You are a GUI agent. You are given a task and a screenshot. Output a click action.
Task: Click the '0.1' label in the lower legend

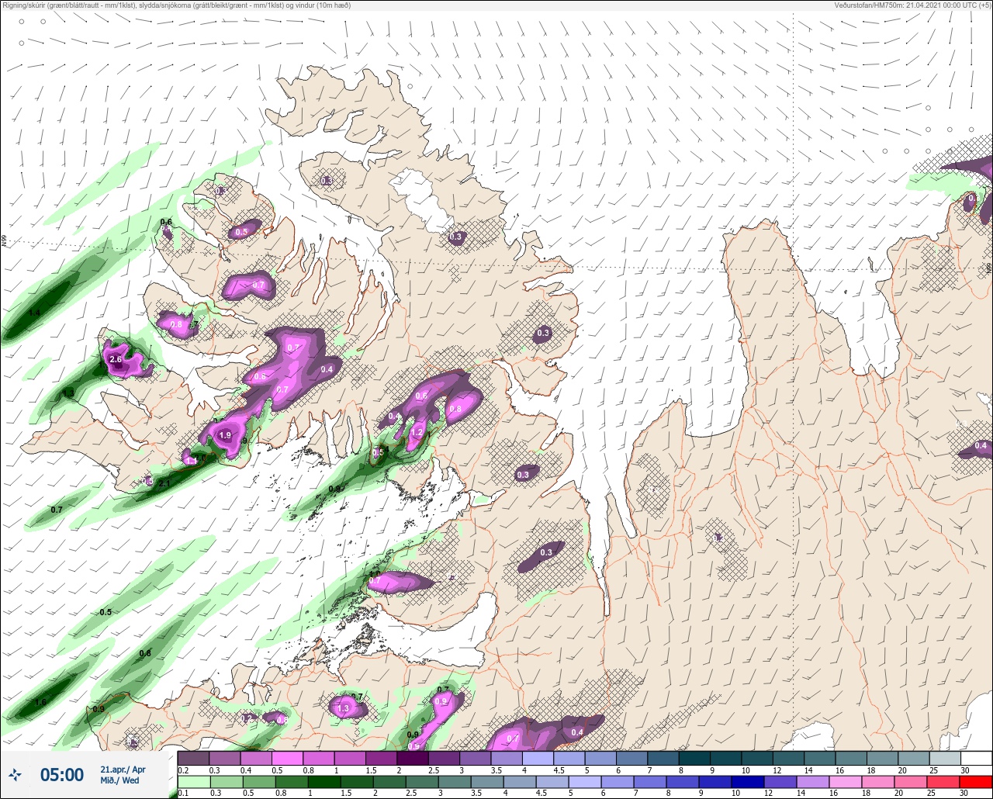point(183,793)
